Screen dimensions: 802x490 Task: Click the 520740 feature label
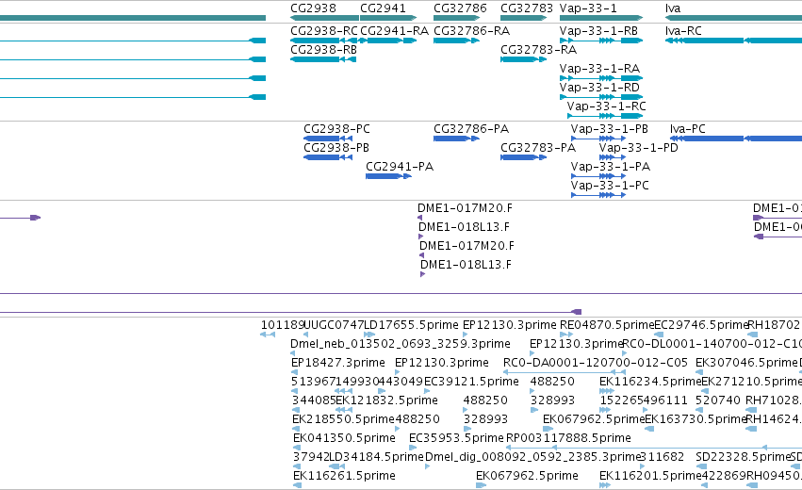coord(717,400)
